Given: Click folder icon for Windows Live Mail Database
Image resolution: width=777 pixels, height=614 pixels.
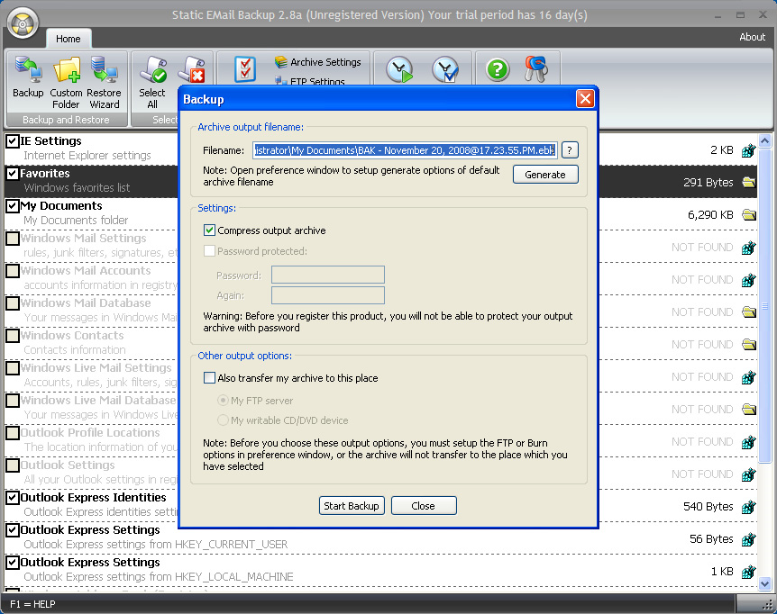Looking at the screenshot, I should (749, 409).
